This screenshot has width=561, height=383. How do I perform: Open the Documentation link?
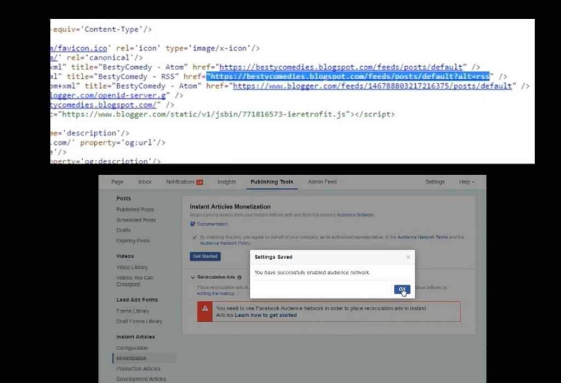213,224
